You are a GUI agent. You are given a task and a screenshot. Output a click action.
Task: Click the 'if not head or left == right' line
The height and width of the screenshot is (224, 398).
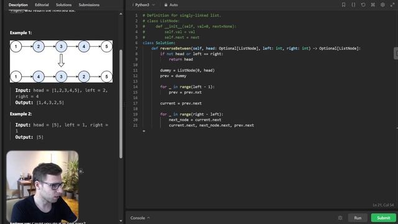click(192, 54)
